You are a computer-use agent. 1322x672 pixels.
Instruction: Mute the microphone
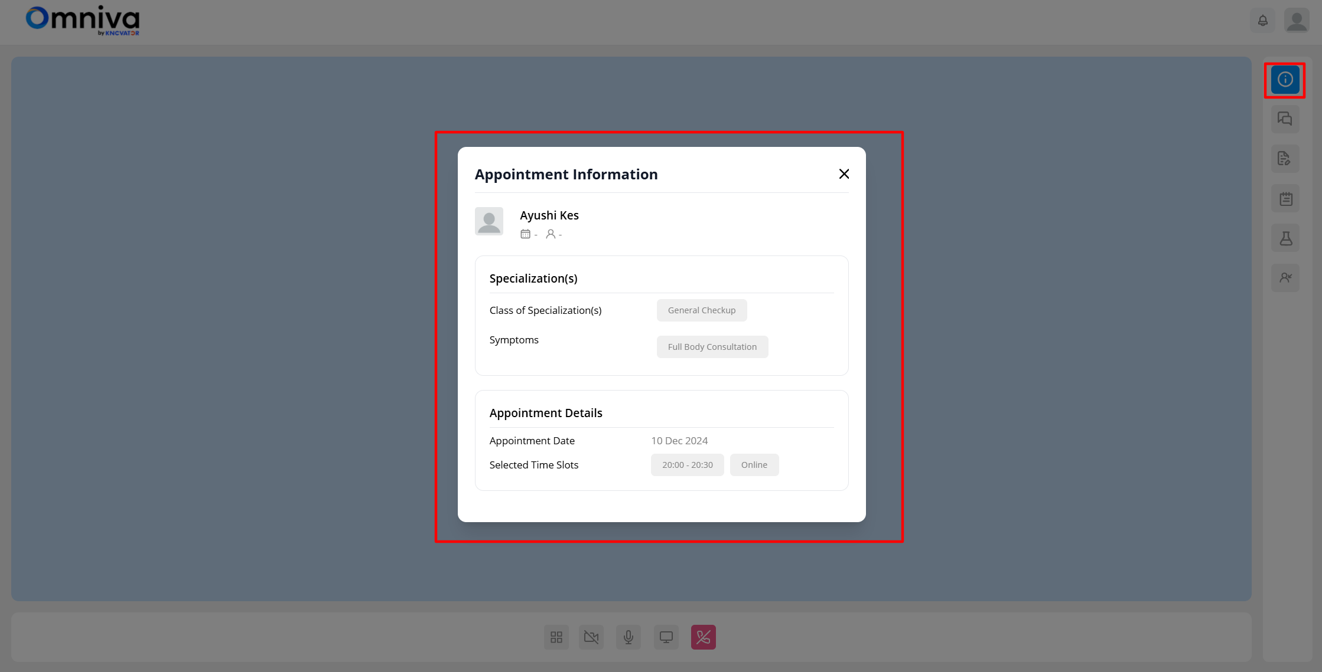coord(628,637)
